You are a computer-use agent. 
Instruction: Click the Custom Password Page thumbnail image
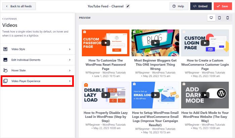pos(106,43)
